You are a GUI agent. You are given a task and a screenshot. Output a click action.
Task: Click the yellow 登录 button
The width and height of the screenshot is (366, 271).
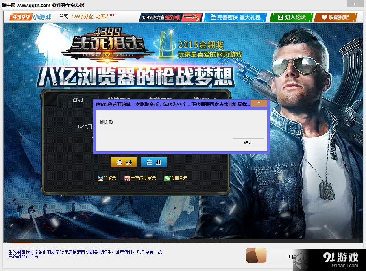pos(124,163)
